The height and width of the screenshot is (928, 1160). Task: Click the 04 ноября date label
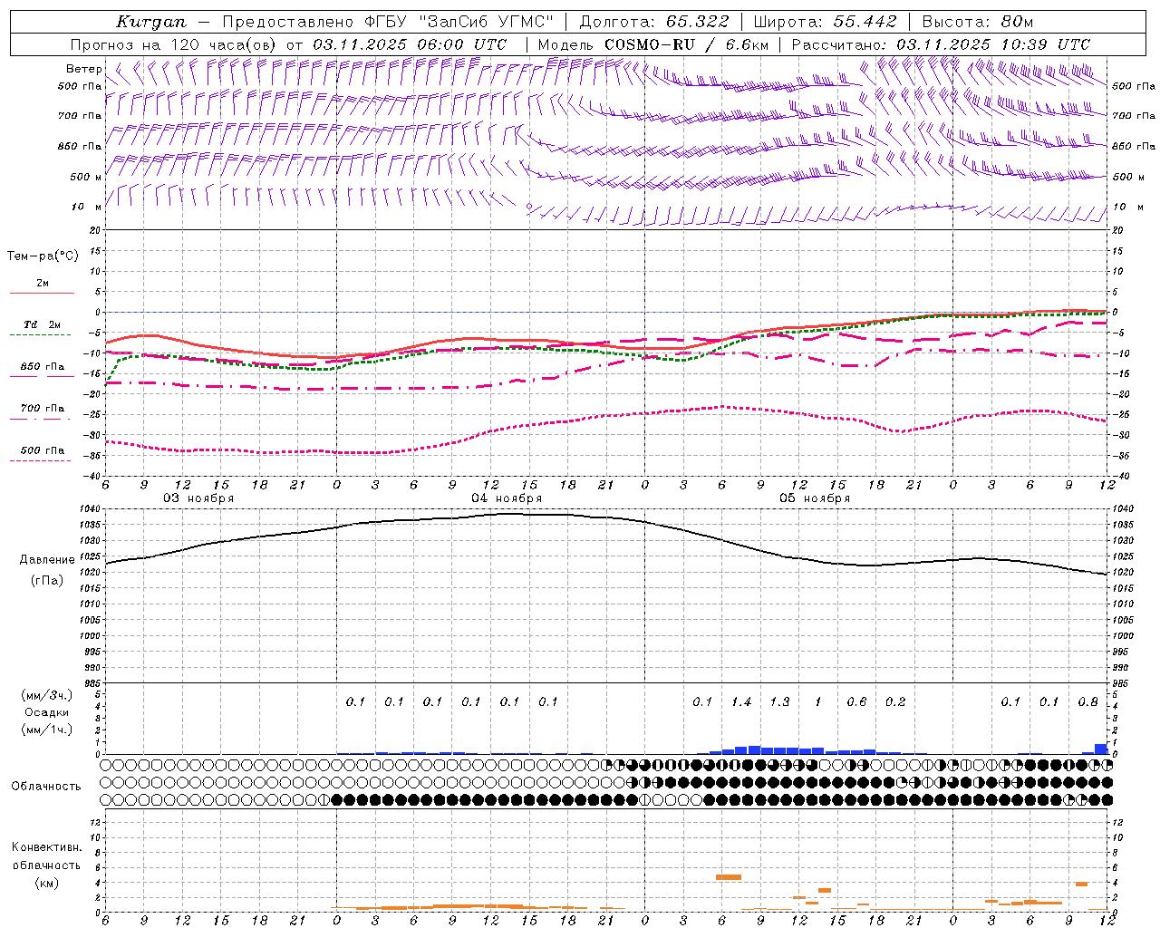[507, 498]
